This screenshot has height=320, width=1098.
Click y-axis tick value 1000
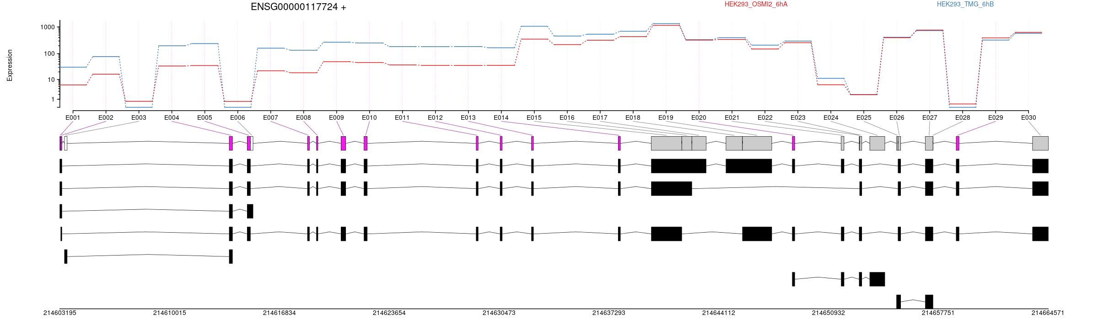pos(48,27)
